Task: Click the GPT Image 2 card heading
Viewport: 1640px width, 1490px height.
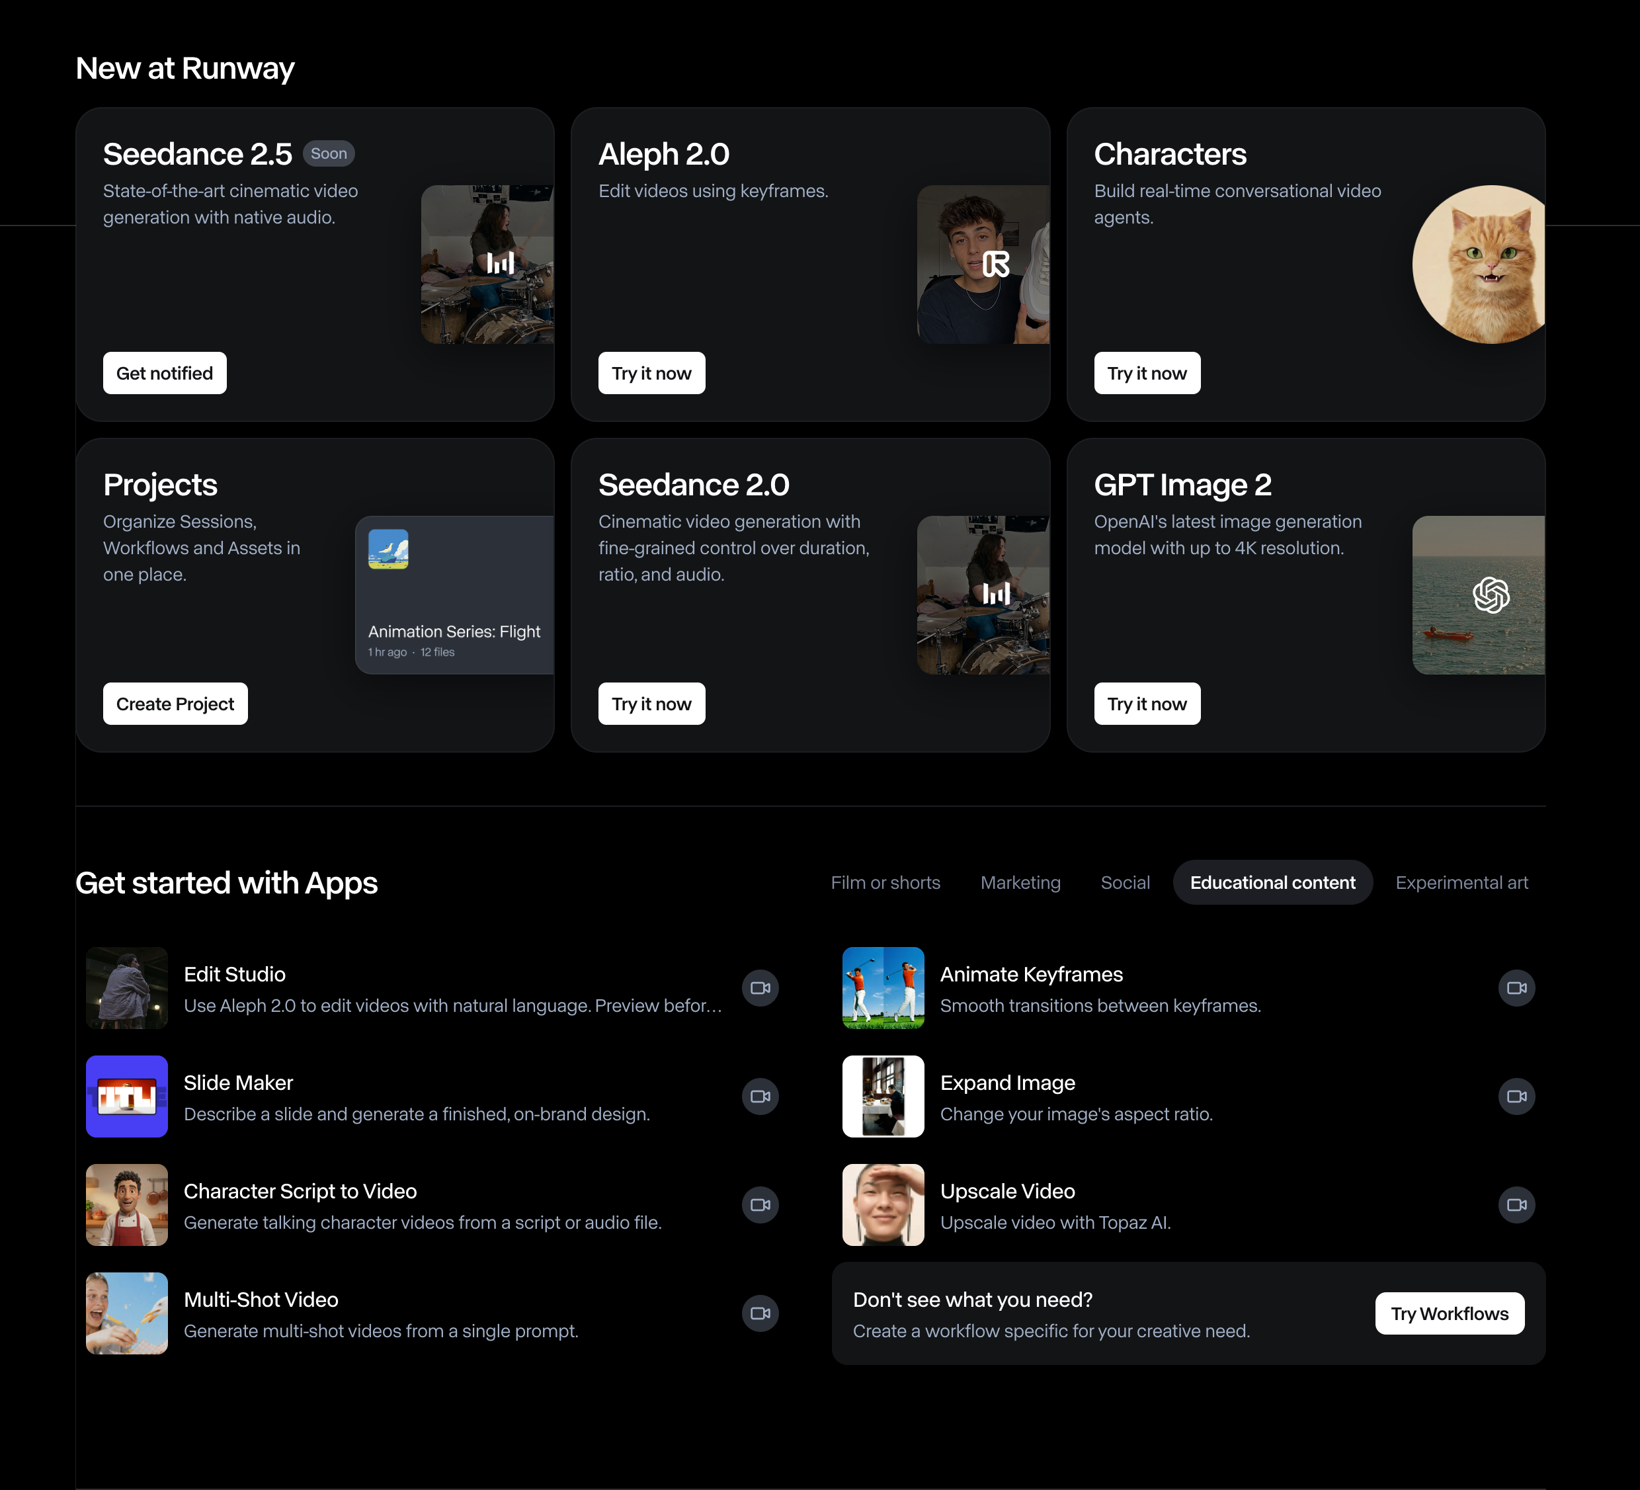Action: [x=1183, y=485]
